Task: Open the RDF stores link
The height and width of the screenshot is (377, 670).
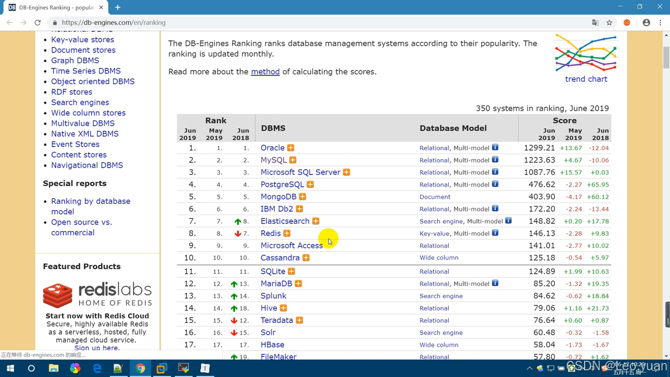Action: (71, 92)
